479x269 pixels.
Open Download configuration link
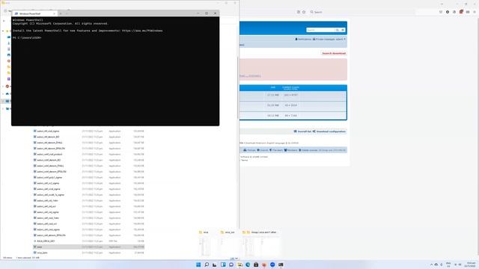[329, 132]
